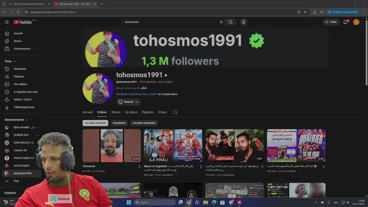Select Les plus récentes filter chip
The image size is (368, 207).
[x=95, y=123]
